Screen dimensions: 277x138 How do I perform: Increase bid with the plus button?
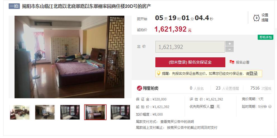point(229,44)
